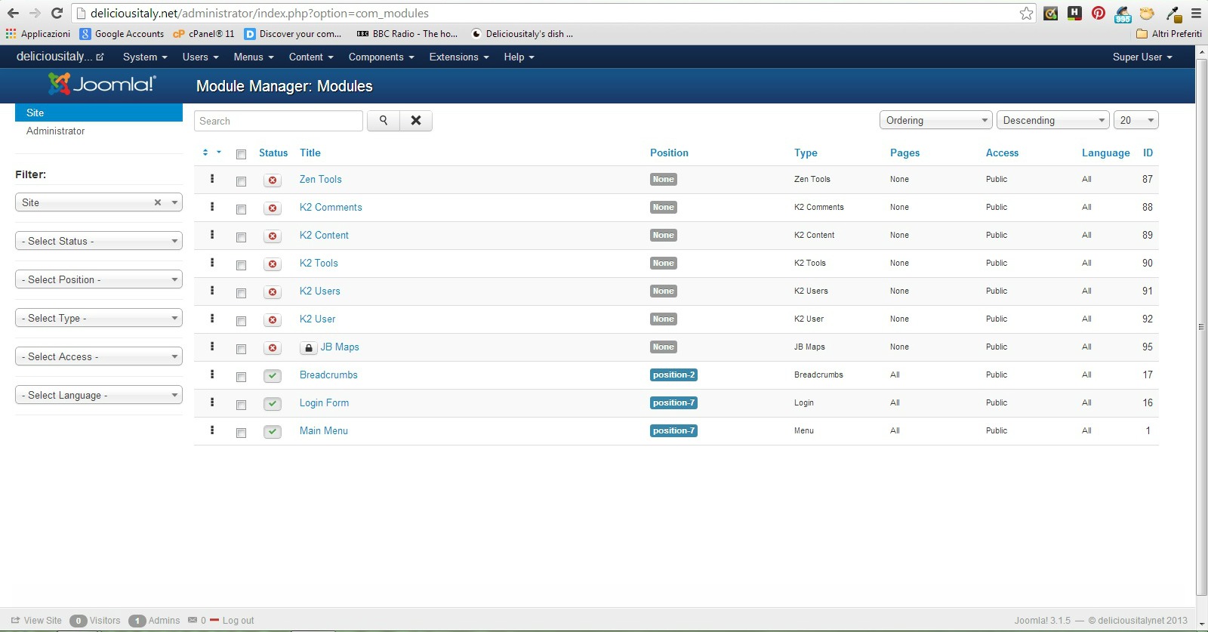The image size is (1208, 632).
Task: Open the Descending direction dropdown
Action: click(x=1052, y=120)
